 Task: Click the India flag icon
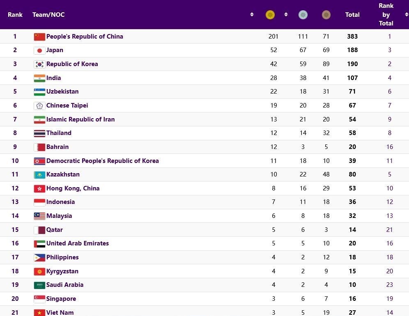(x=39, y=78)
